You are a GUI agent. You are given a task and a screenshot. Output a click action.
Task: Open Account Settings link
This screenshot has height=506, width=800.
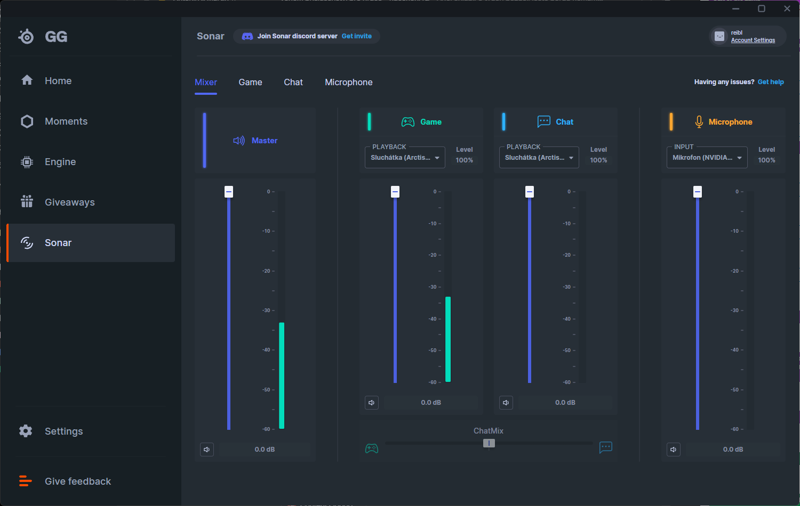pyautogui.click(x=753, y=40)
